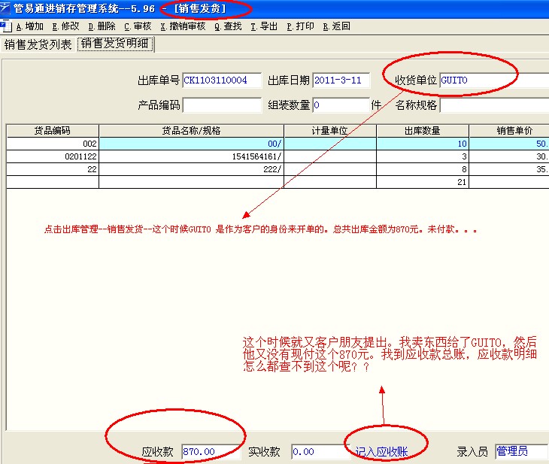This screenshot has width=549, height=464.
Task: Focus the 出库单号 field CK1103110004
Action: pos(222,80)
